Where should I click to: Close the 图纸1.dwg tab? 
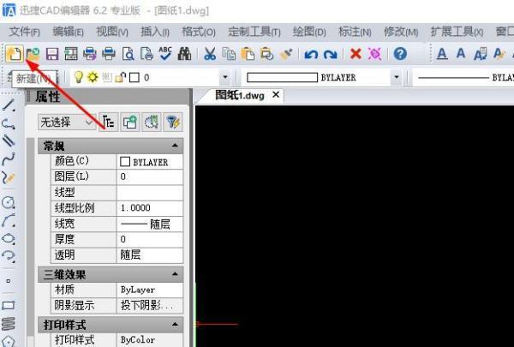point(276,95)
